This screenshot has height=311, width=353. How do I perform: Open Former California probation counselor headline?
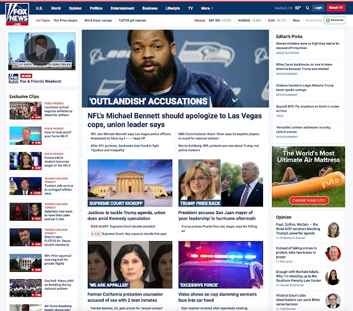tap(125, 297)
